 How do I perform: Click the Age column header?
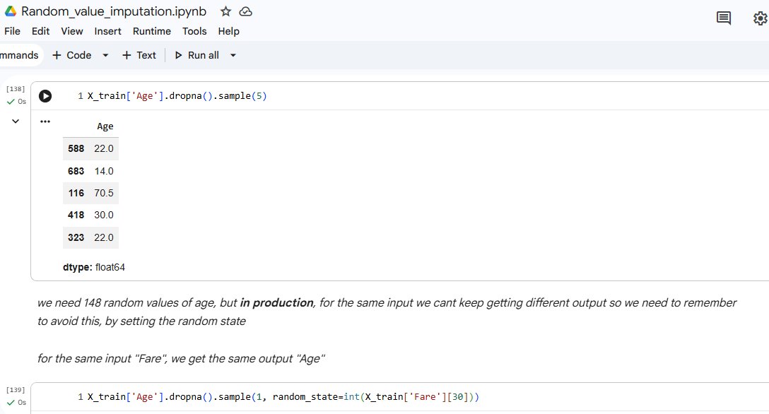click(x=105, y=126)
